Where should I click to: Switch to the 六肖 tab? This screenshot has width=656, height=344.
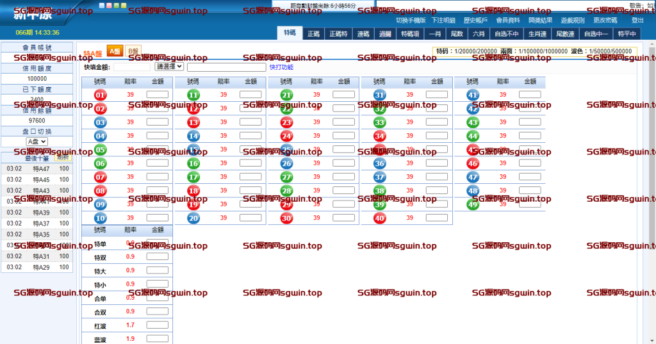(x=478, y=34)
